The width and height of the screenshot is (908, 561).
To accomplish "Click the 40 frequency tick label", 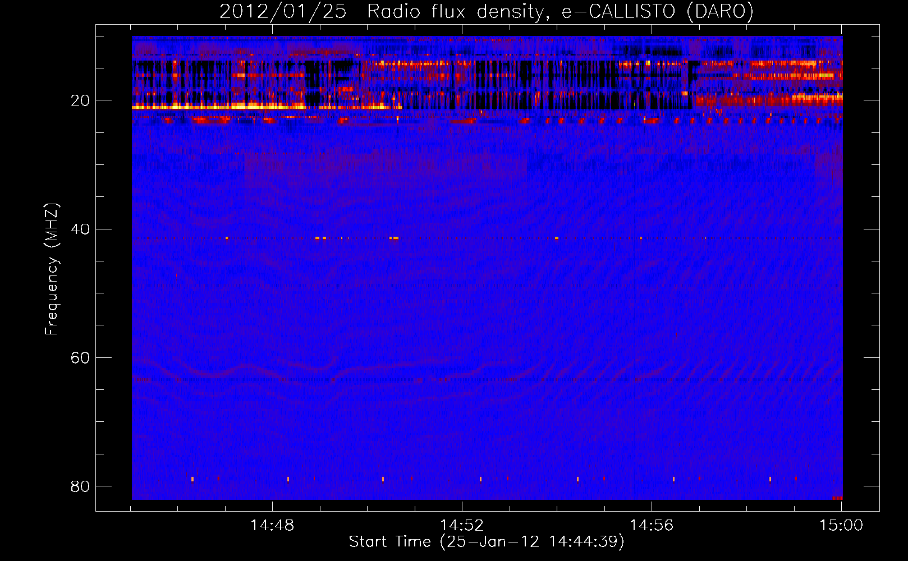I will (80, 229).
